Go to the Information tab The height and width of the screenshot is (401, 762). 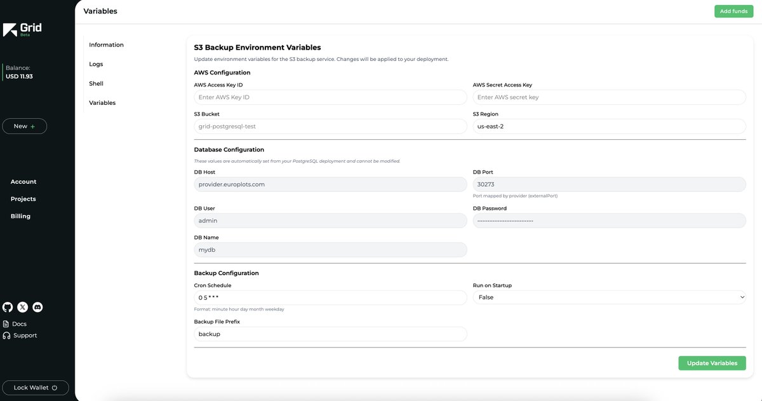pyautogui.click(x=106, y=44)
